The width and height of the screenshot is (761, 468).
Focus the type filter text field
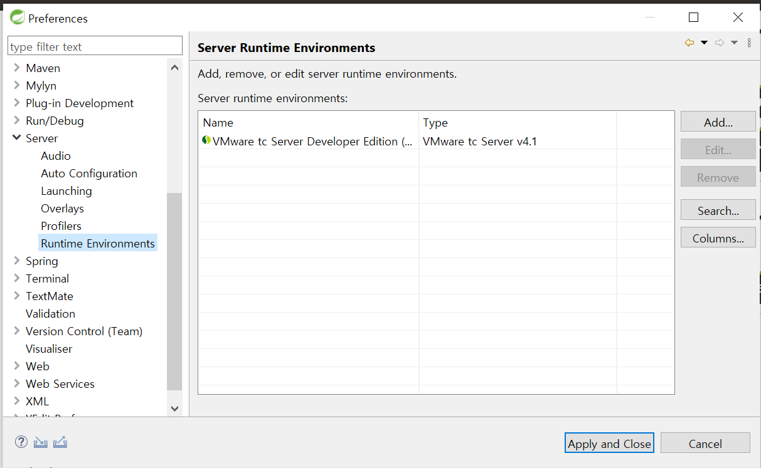point(95,46)
